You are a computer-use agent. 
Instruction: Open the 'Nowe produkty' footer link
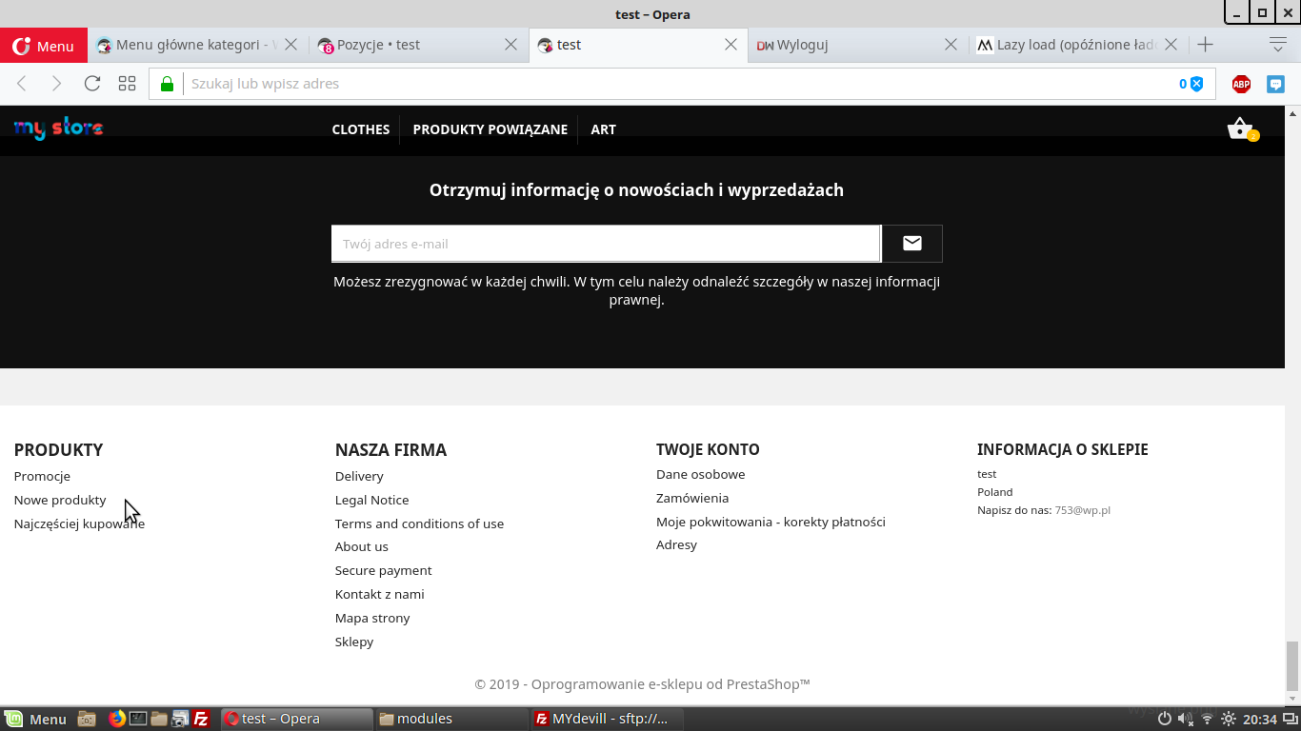tap(60, 500)
